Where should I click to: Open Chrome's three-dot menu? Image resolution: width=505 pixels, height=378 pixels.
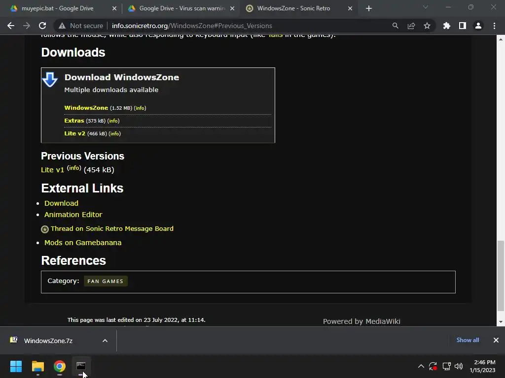coord(494,26)
